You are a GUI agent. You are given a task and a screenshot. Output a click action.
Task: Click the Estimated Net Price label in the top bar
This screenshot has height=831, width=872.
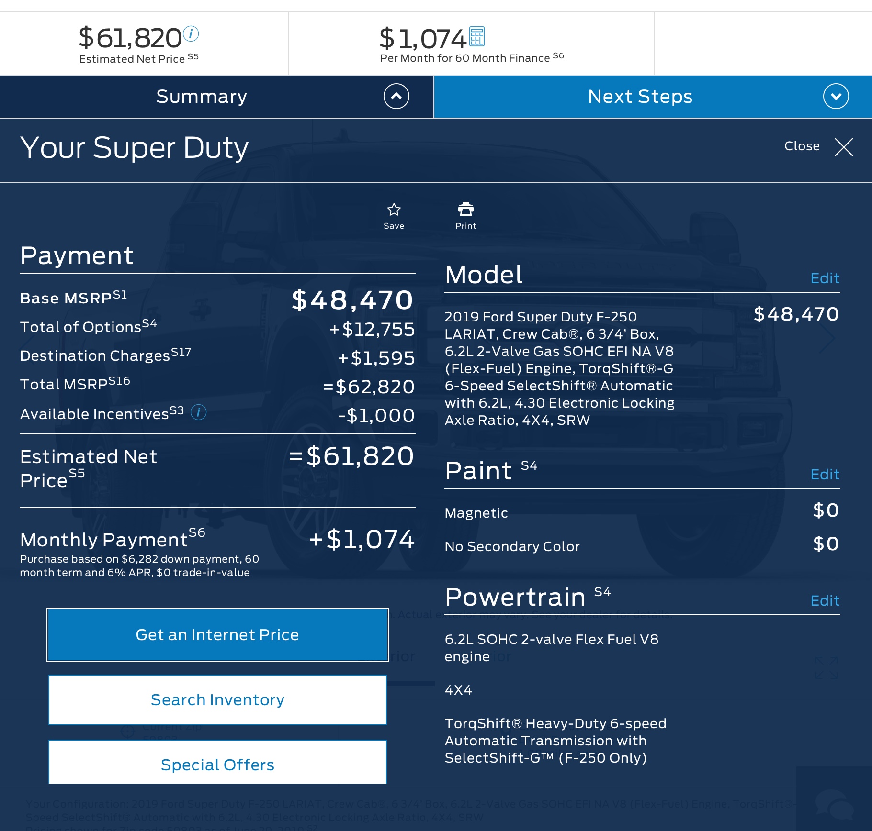pyautogui.click(x=139, y=58)
